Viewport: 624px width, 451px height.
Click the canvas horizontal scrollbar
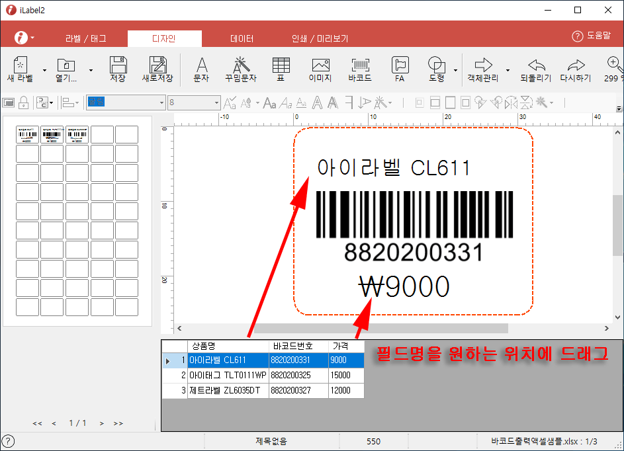(x=381, y=328)
